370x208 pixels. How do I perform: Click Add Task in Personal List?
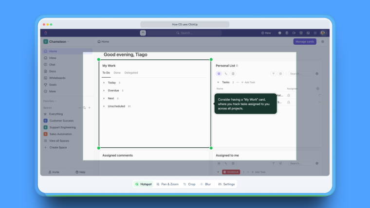(x=248, y=82)
